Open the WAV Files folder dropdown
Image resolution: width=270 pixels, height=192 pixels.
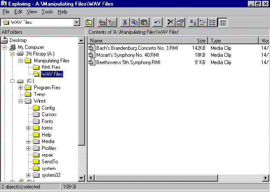pos(77,22)
